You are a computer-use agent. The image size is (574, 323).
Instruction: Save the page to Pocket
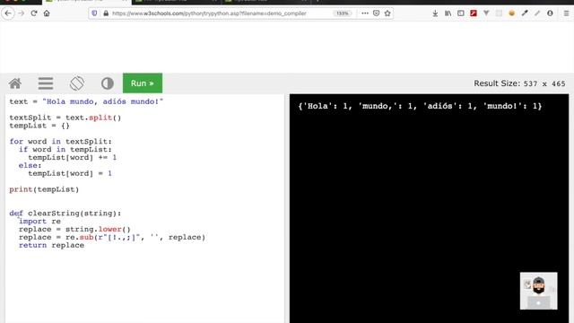tap(376, 13)
